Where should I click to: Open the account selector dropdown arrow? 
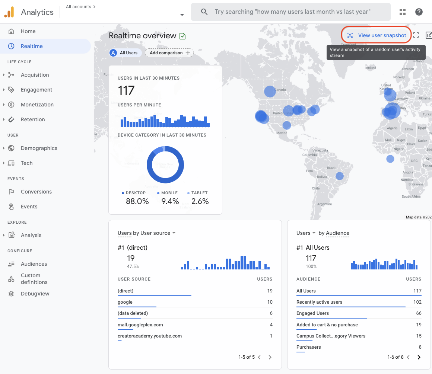(x=182, y=15)
